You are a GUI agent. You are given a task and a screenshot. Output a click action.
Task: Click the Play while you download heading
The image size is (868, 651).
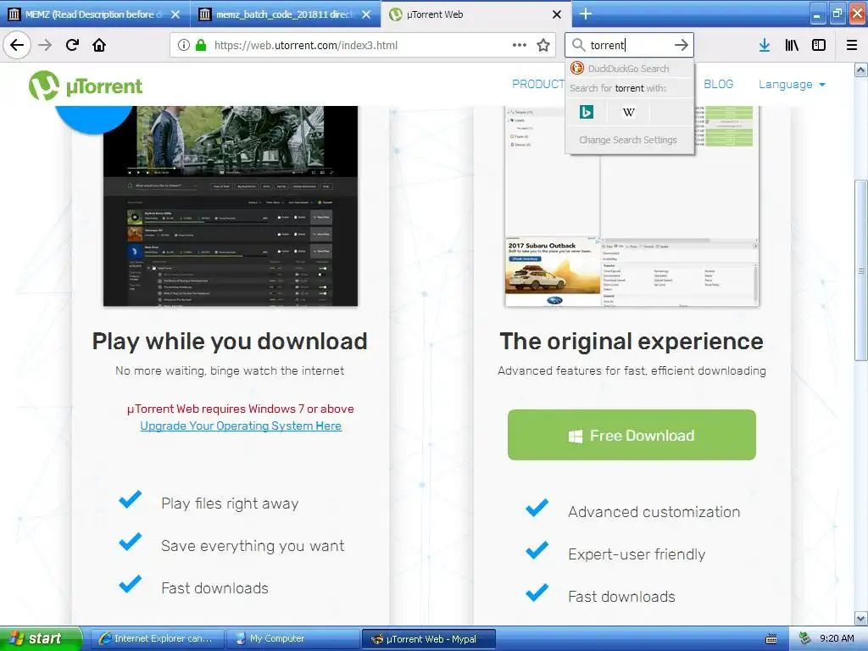(230, 341)
